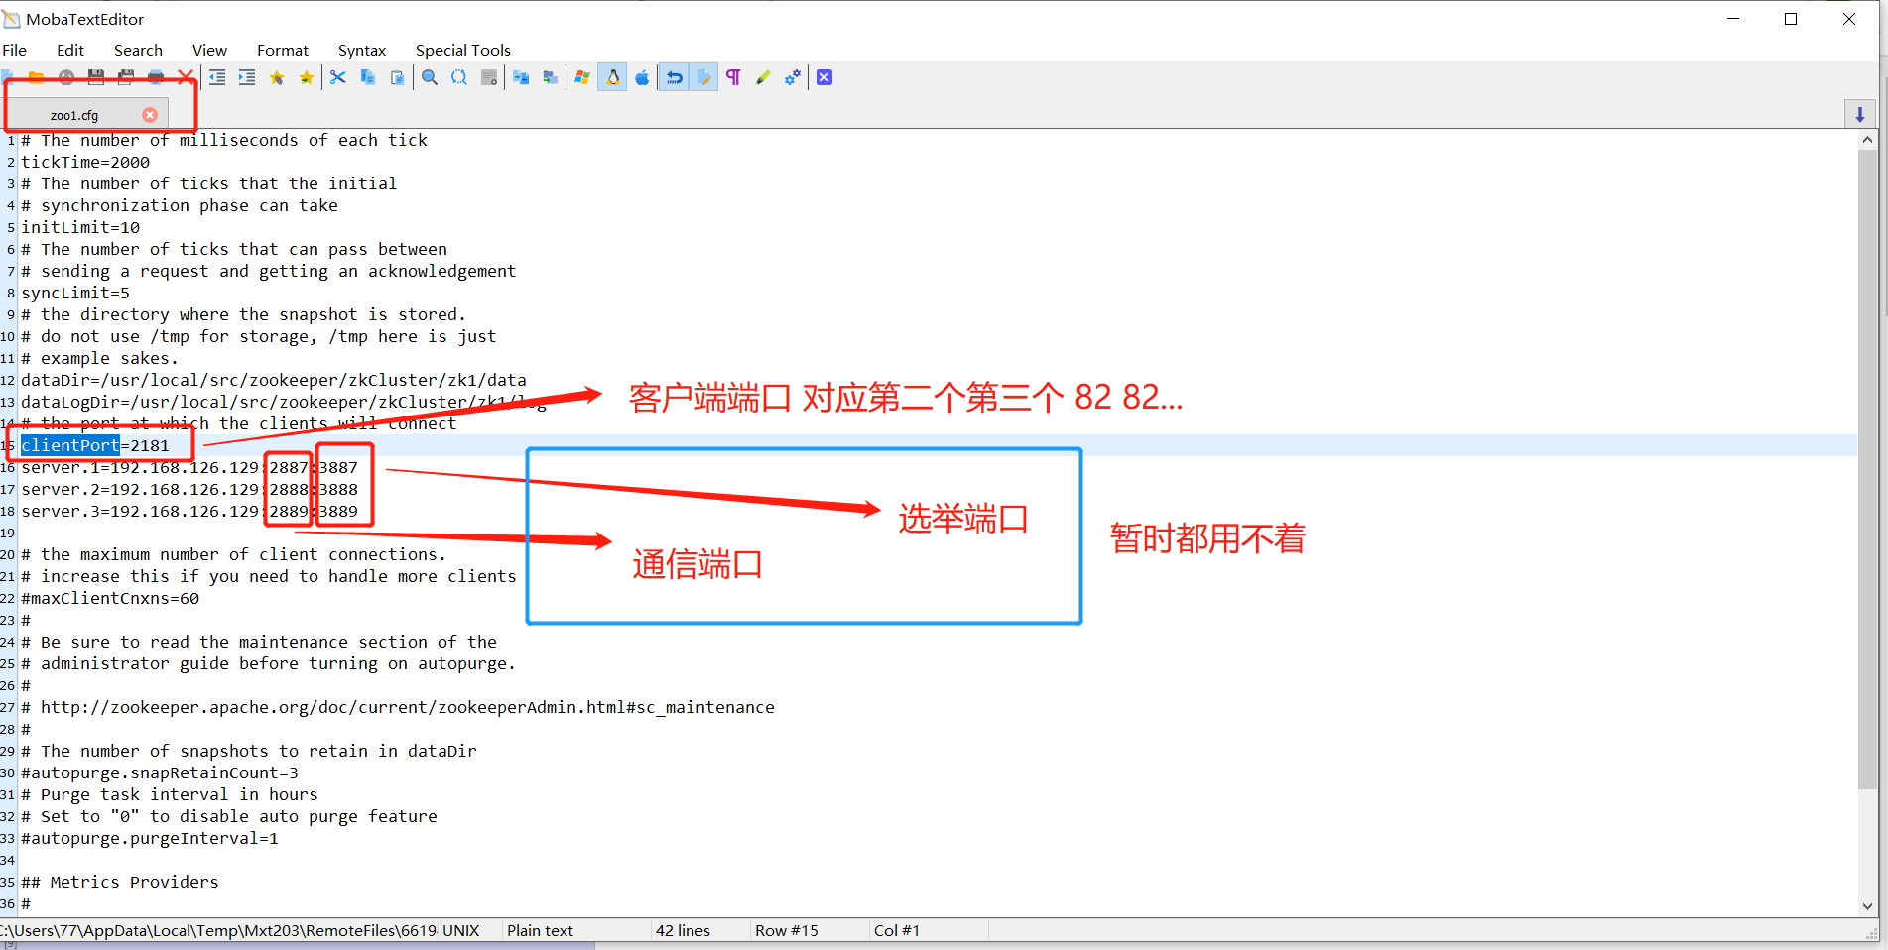Cut selection with the scissors icon
Image resolution: width=1888 pixels, height=950 pixels.
(x=338, y=77)
